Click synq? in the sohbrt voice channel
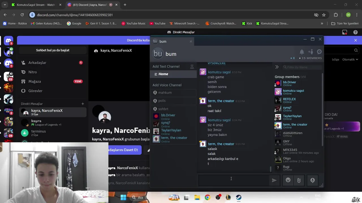The height and width of the screenshot is (203, 362). click(165, 123)
